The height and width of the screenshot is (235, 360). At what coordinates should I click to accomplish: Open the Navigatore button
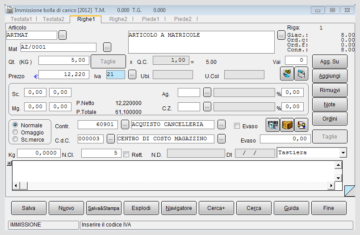179,208
